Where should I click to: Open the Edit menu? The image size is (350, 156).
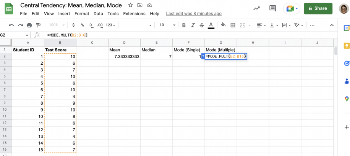click(36, 14)
